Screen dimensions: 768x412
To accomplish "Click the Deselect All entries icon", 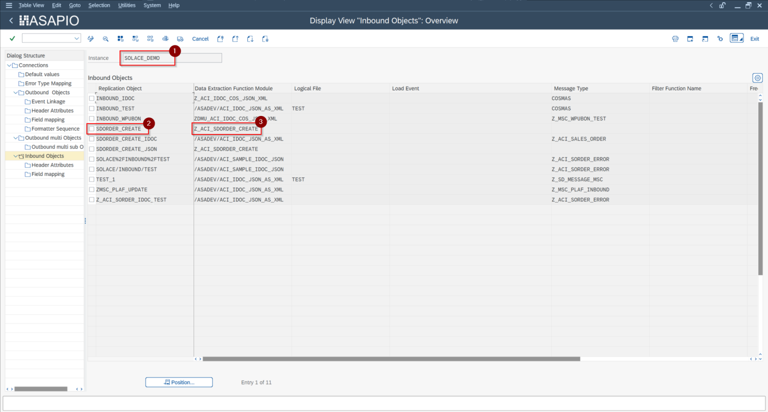I will click(150, 38).
